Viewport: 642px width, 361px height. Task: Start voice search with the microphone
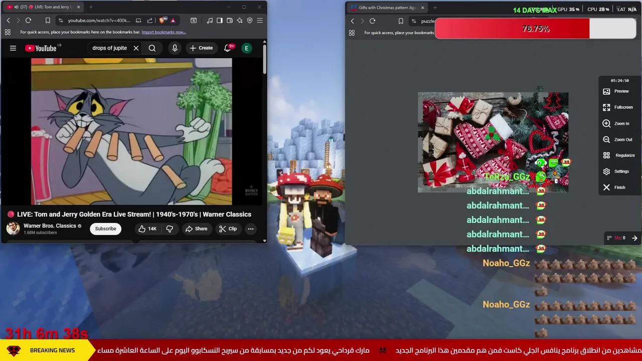point(175,48)
